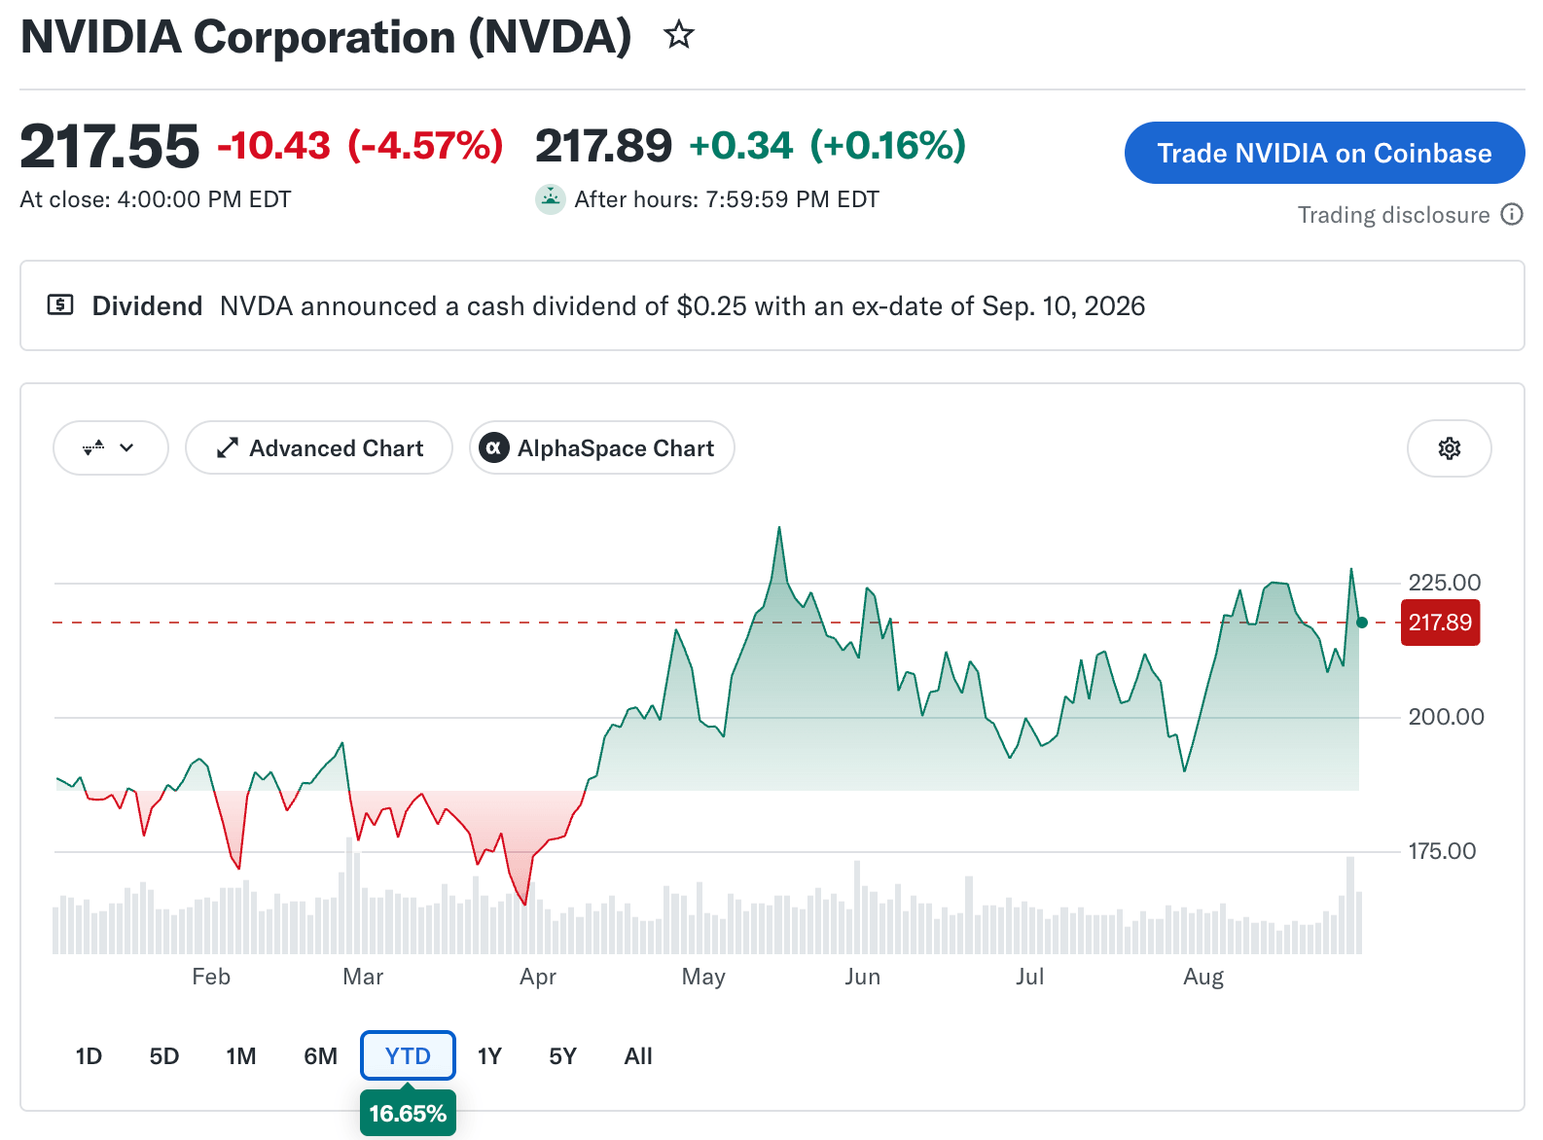Click the +0.34 (+0.16%) after-hours change
1543x1140 pixels.
[828, 146]
